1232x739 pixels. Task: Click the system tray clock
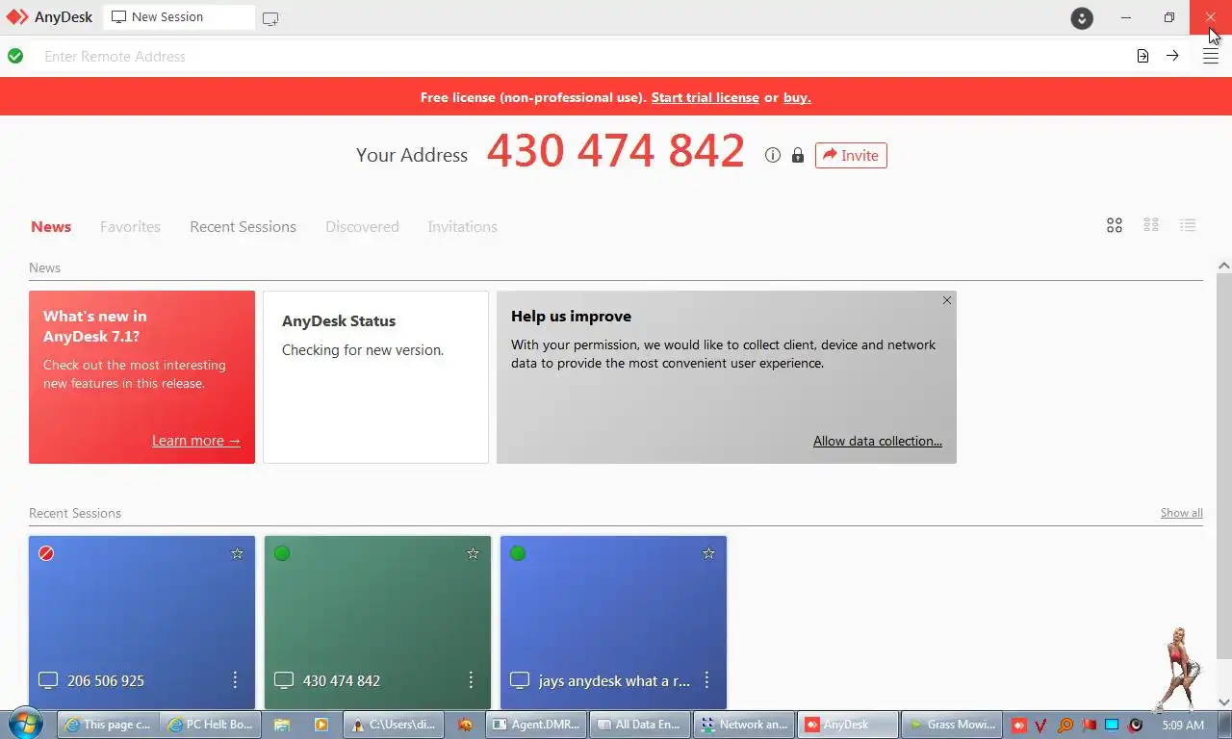(x=1183, y=725)
